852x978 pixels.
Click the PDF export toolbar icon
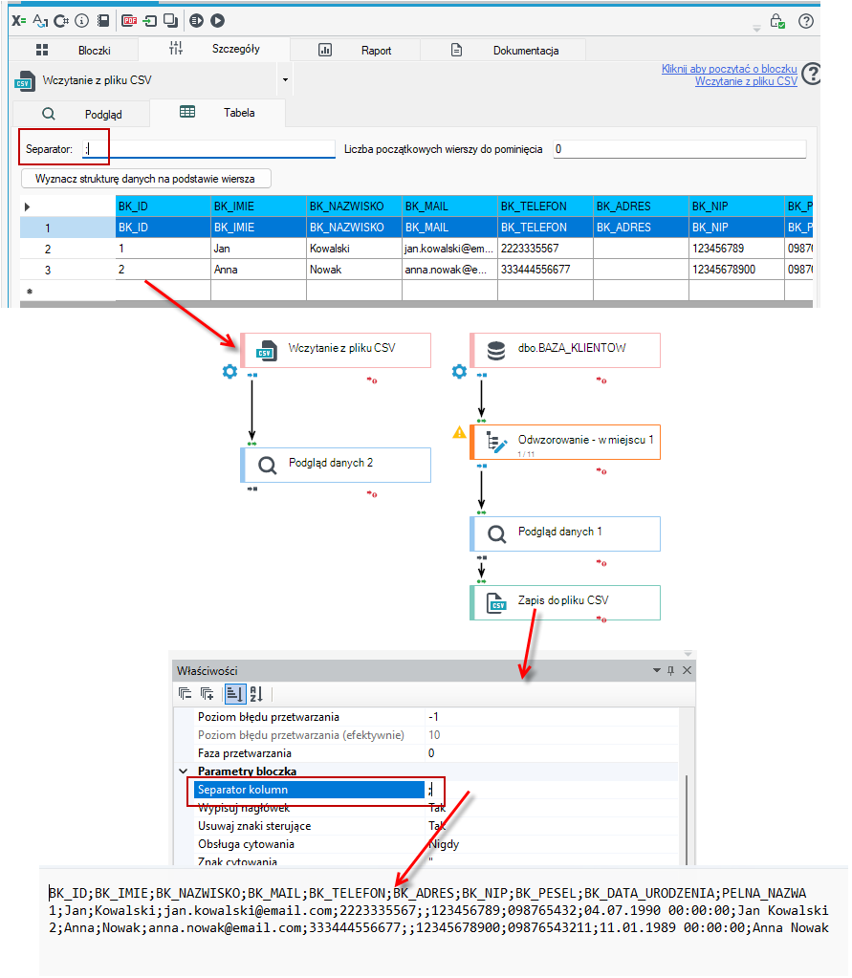point(129,21)
